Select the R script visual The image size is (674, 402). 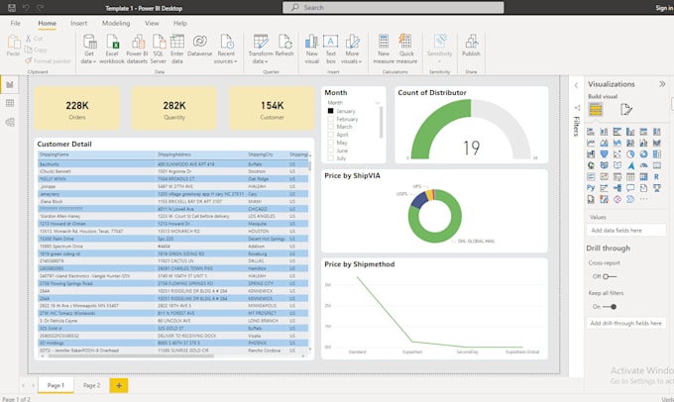tap(656, 176)
